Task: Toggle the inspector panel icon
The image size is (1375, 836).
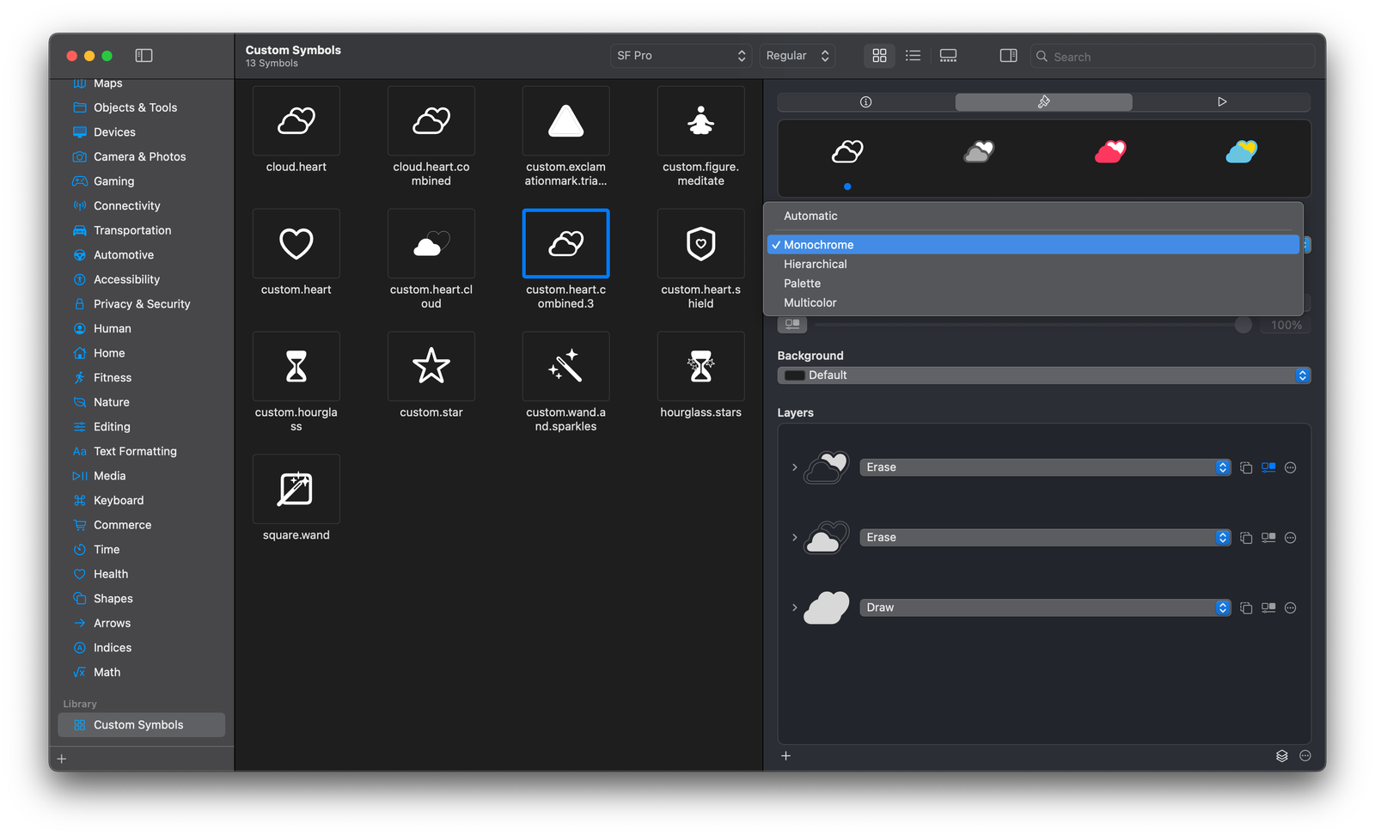Action: point(1007,55)
